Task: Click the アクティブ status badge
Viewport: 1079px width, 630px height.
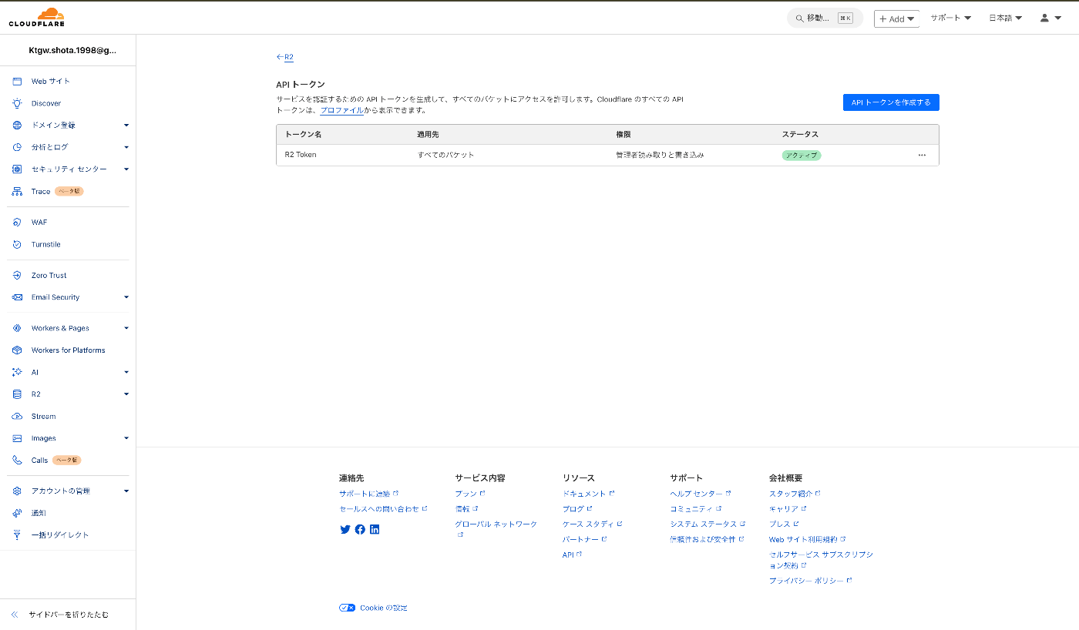Action: click(x=802, y=155)
